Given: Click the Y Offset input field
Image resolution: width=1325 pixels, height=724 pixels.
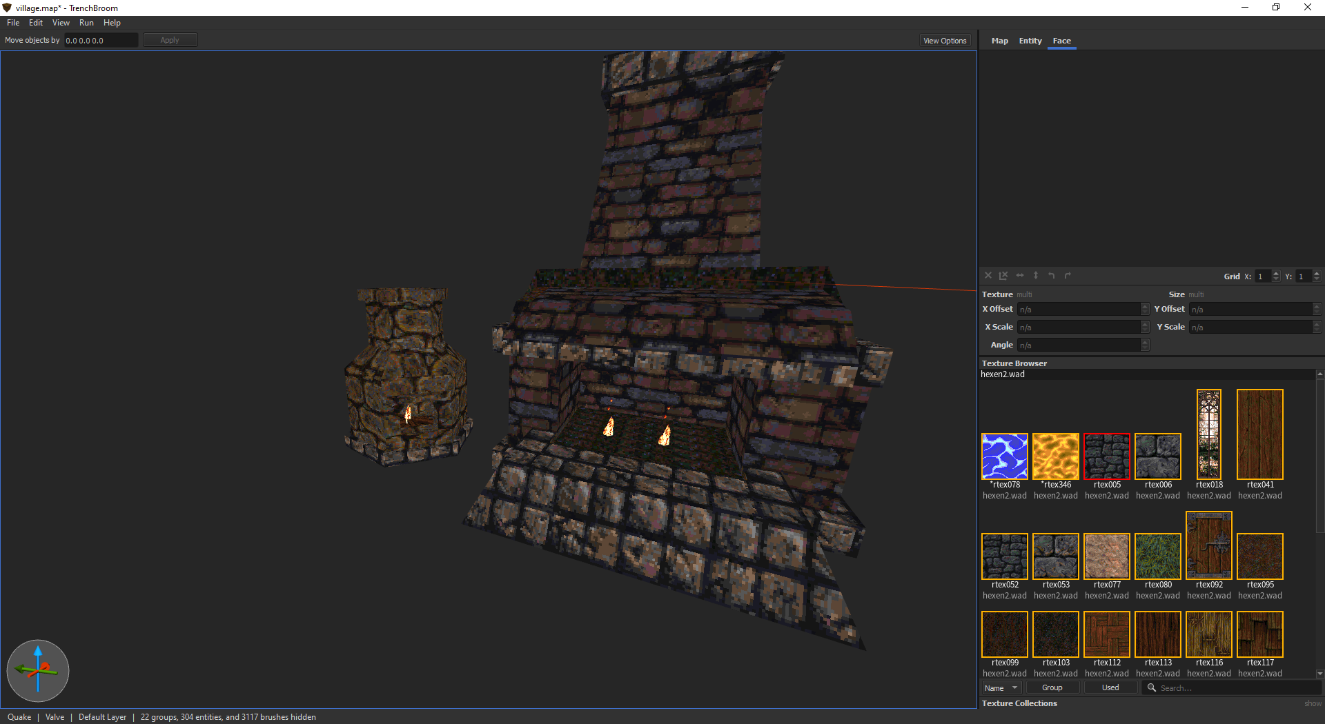Looking at the screenshot, I should pyautogui.click(x=1250, y=309).
